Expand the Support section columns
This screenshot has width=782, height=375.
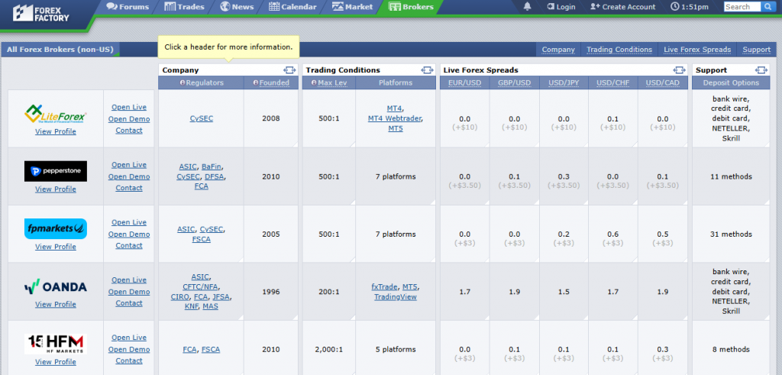(761, 70)
